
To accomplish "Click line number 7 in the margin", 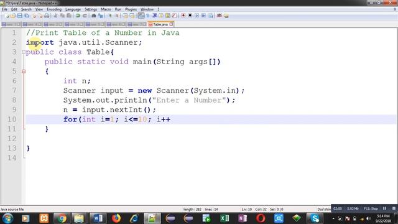I will coord(14,90).
